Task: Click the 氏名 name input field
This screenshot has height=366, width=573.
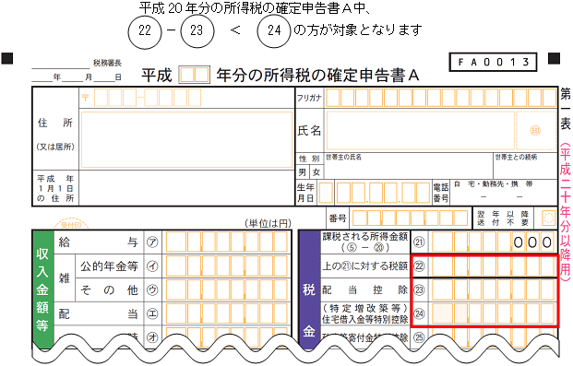Action: tap(420, 131)
